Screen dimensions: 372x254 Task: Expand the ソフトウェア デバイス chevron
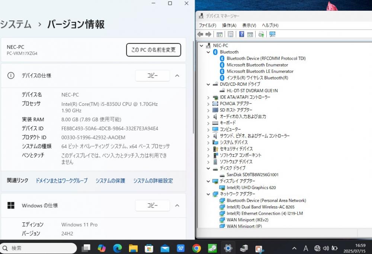tap(208, 162)
